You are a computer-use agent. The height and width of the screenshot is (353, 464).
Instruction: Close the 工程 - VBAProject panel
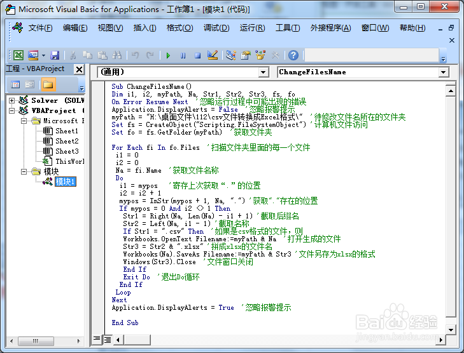click(79, 69)
